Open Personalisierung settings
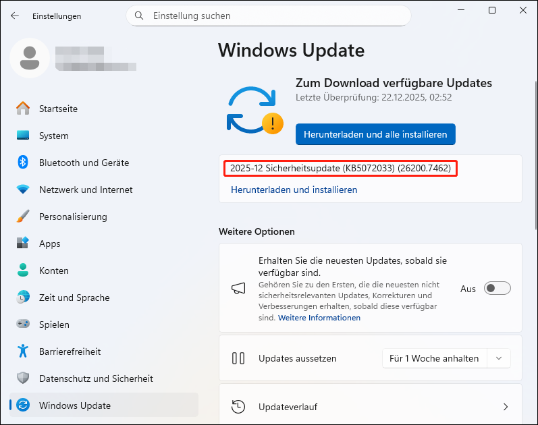Screen dimensions: 538x425 coord(104,217)
